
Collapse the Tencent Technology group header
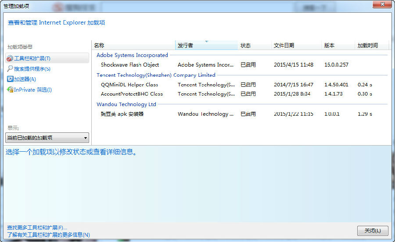pyautogui.click(x=156, y=75)
